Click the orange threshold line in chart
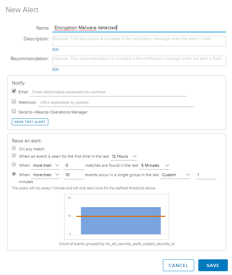This screenshot has height=275, width=232. [121, 216]
